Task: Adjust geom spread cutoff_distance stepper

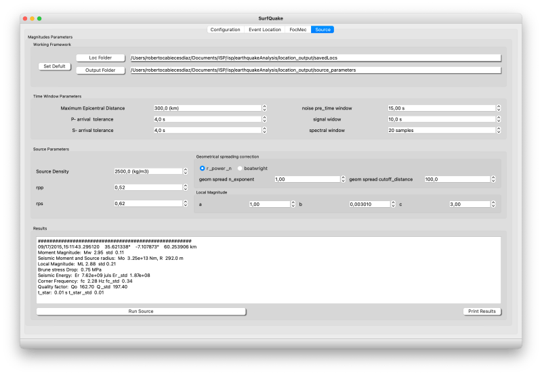Action: pos(493,179)
